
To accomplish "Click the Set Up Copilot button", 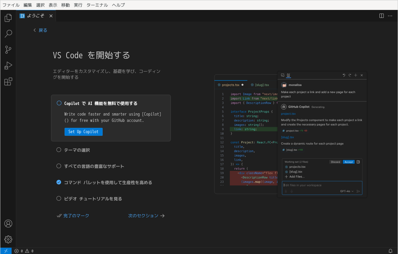I will point(83,132).
